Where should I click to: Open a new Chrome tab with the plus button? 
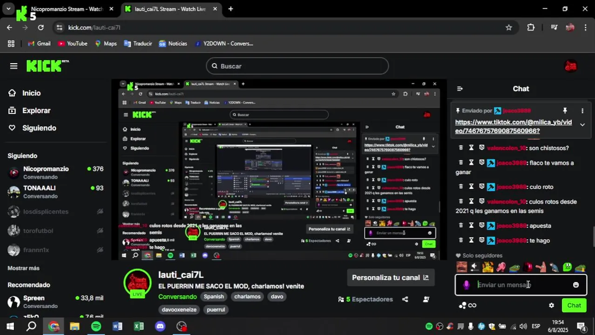pos(230,9)
